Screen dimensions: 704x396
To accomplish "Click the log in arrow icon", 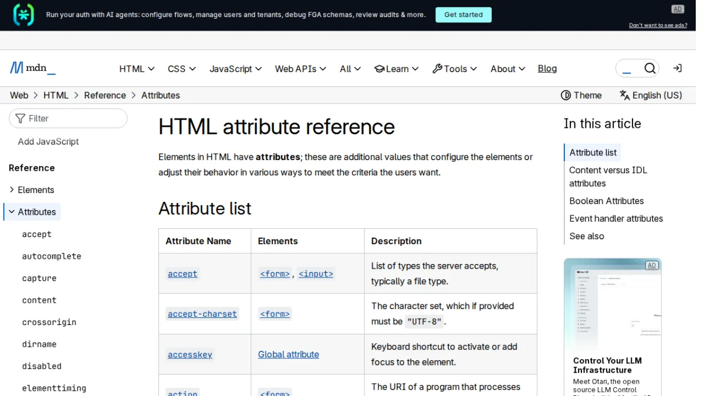I will pyautogui.click(x=677, y=69).
